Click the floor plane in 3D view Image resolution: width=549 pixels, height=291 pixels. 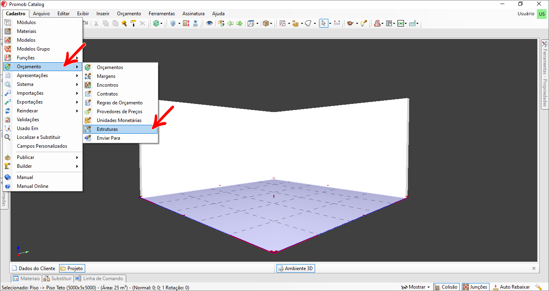[273, 217]
